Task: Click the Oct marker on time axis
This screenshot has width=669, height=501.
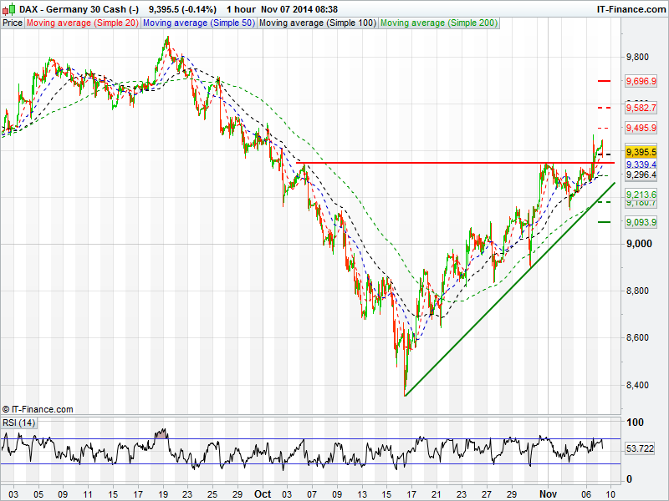Action: 263,494
